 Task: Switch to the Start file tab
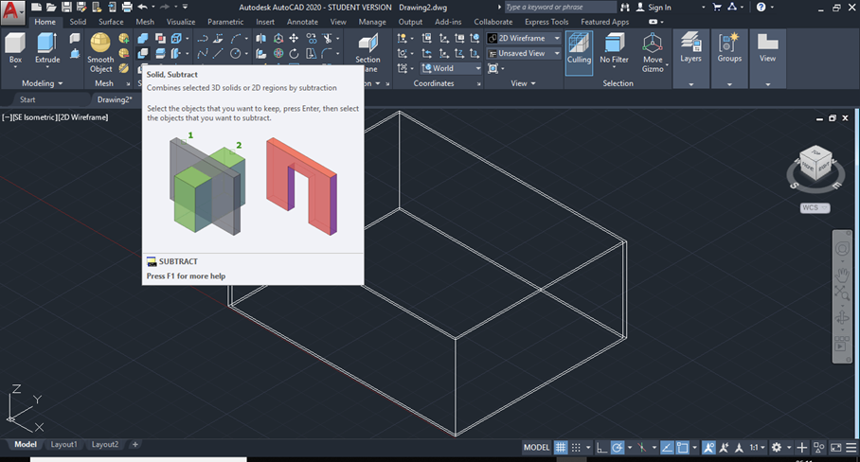coord(27,99)
